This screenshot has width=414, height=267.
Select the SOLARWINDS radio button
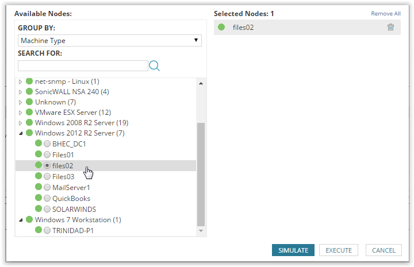[x=47, y=209]
